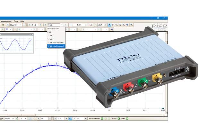Add ruler using Rulers green icon
Screen dimensions: 199x132
[119, 119]
